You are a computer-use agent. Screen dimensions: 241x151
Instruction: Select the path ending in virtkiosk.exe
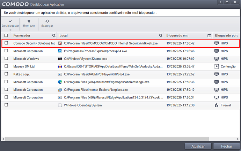pyautogui.click(x=111, y=43)
